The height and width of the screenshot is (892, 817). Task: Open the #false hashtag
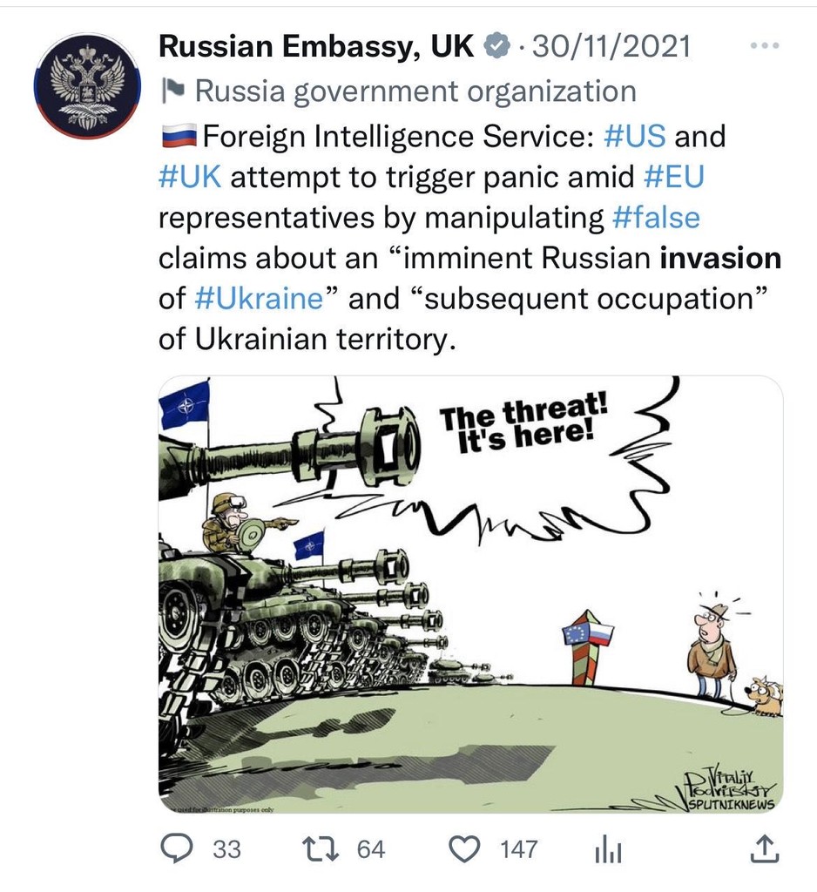tap(656, 217)
